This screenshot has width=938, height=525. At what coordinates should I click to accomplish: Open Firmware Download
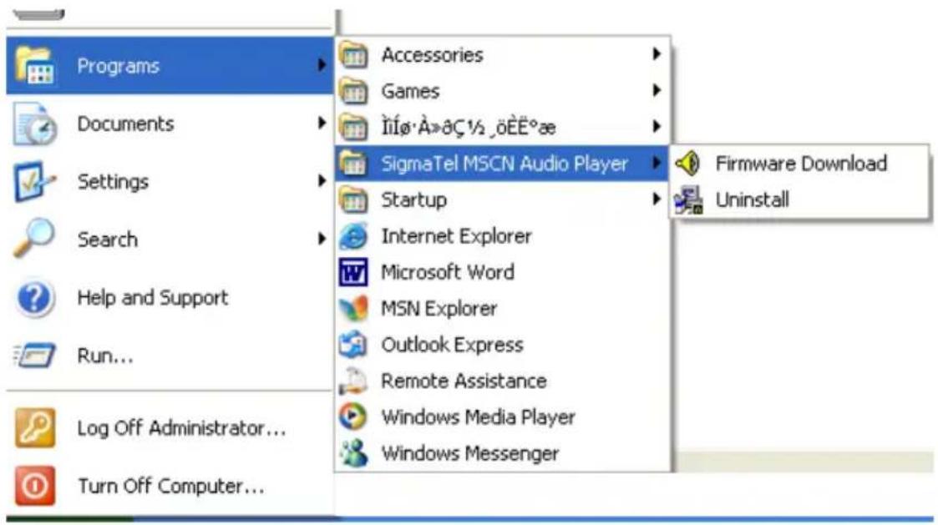[800, 164]
